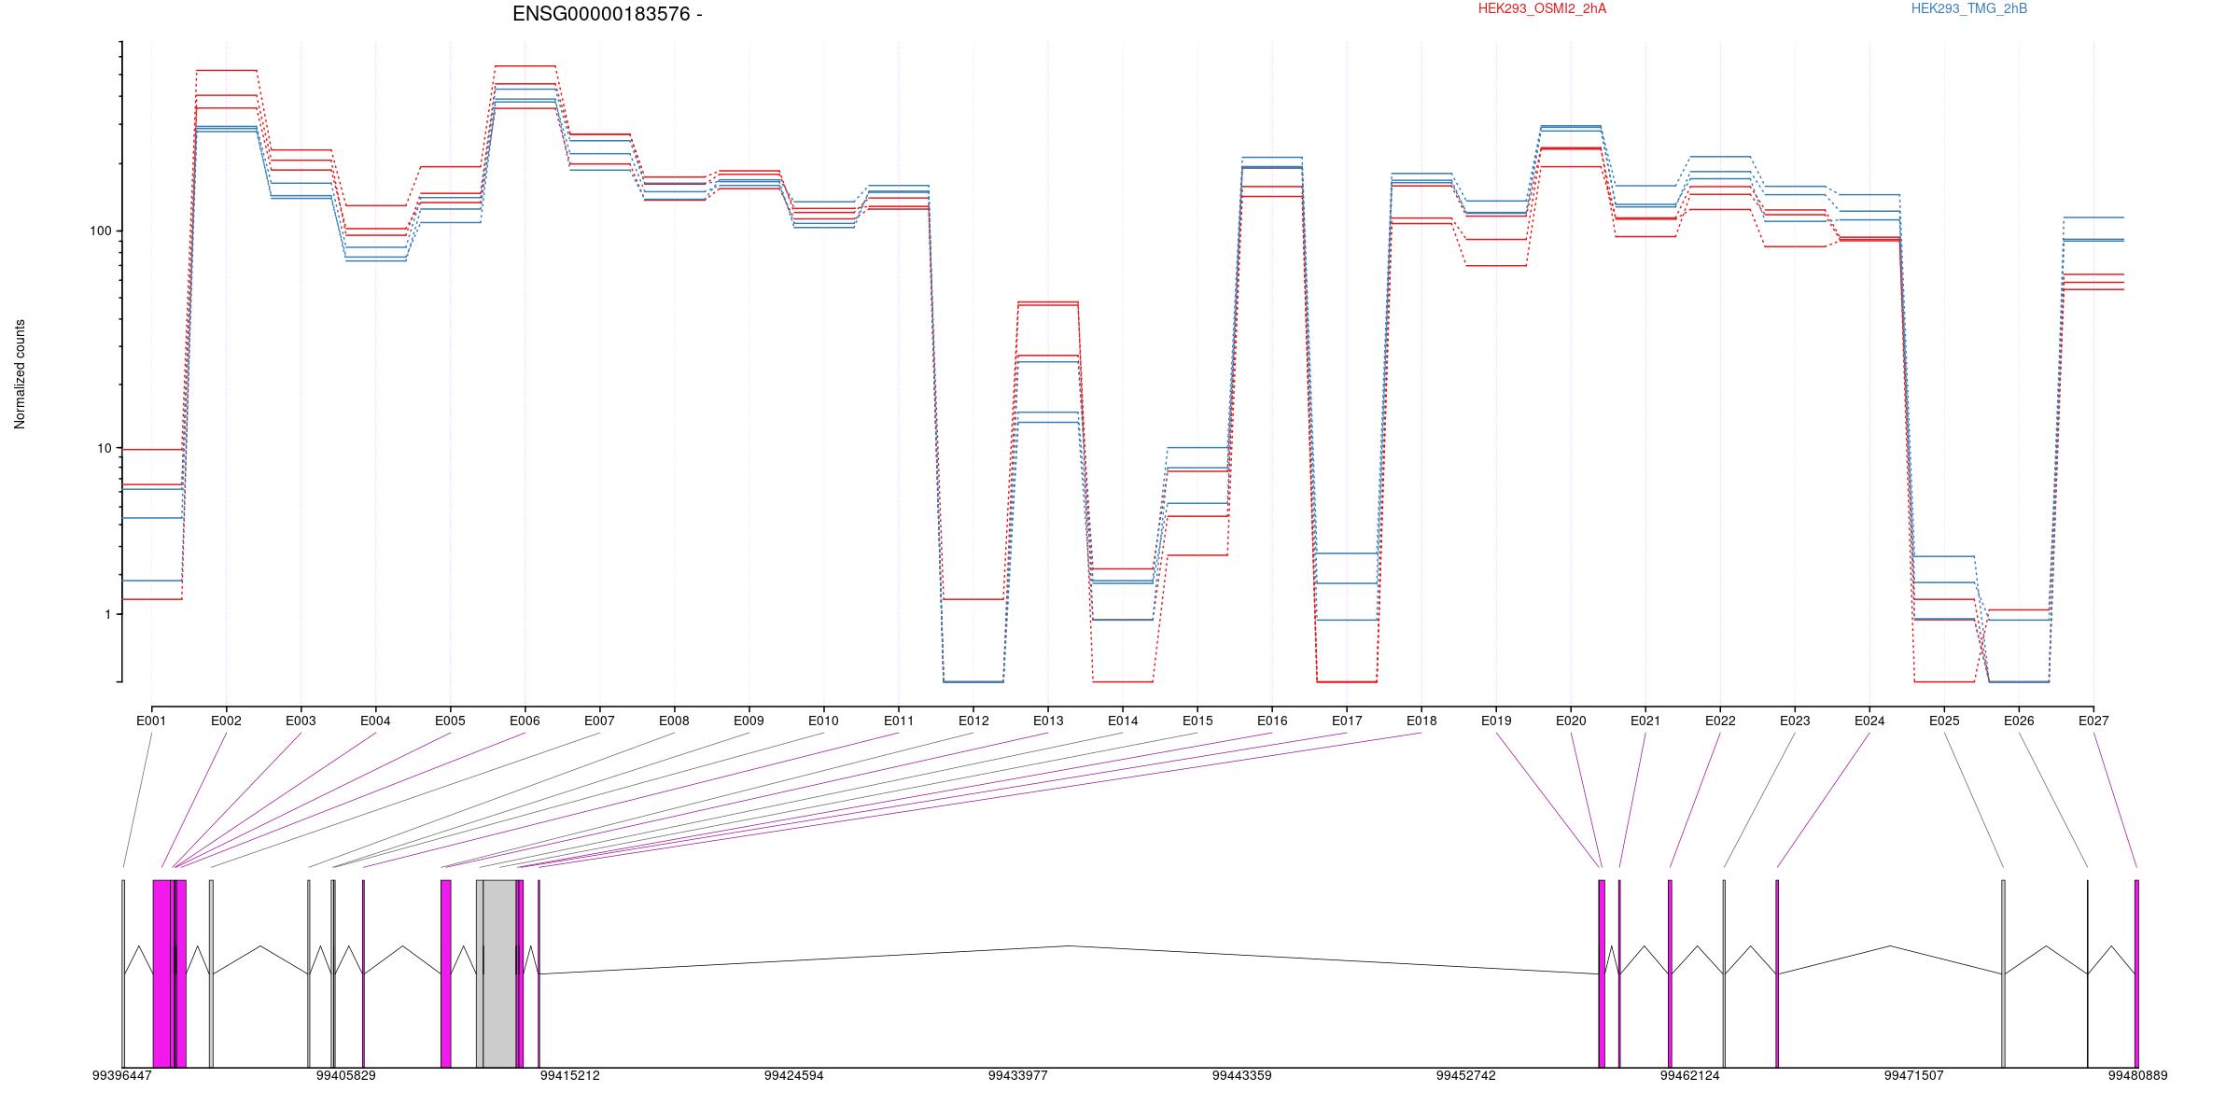Click exon label E008
The height and width of the screenshot is (1120, 2240).
pos(674,721)
